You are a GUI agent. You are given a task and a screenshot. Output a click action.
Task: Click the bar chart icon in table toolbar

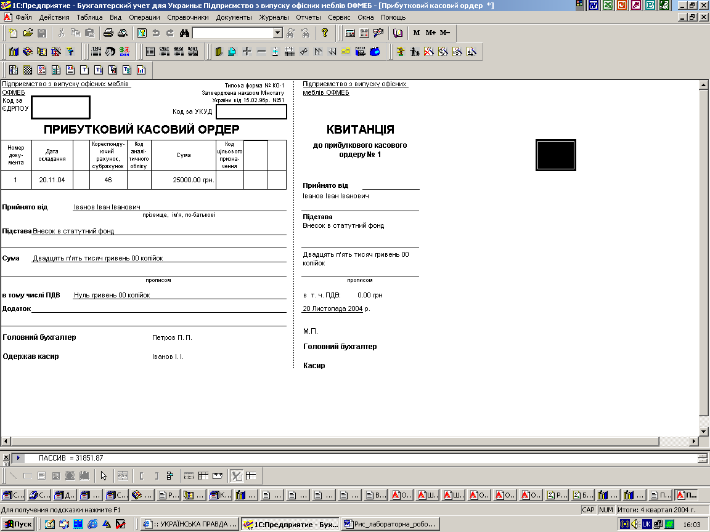point(141,70)
